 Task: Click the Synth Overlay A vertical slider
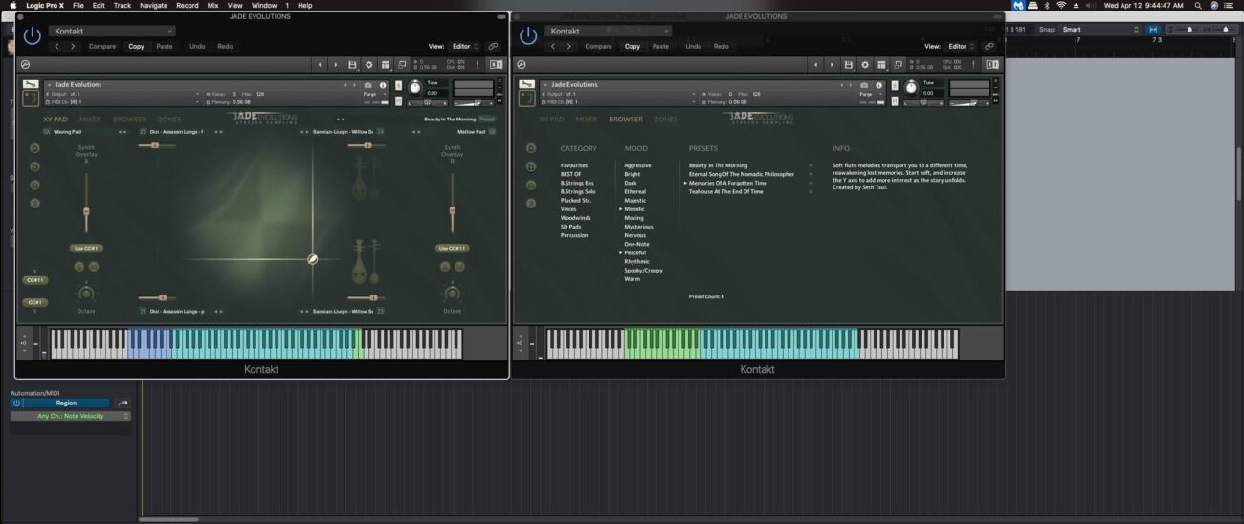click(x=86, y=212)
